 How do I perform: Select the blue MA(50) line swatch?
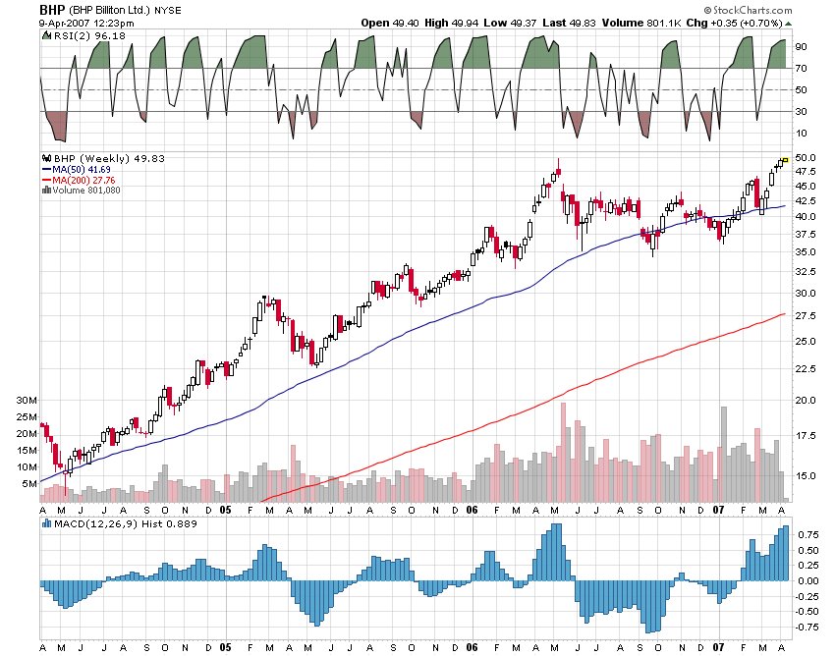tap(47, 169)
